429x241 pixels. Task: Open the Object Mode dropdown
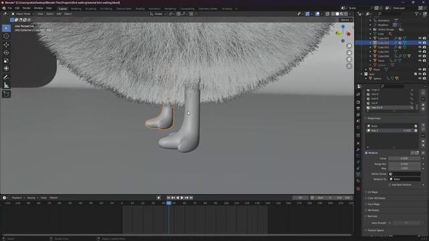pos(23,13)
